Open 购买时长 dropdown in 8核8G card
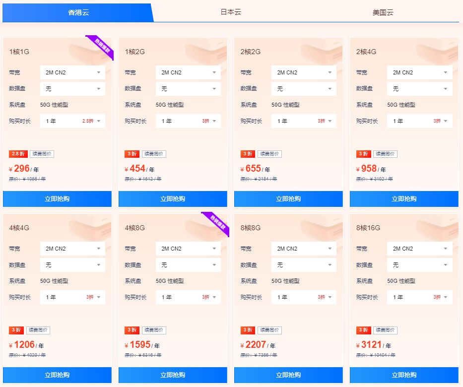 pyautogui.click(x=304, y=297)
